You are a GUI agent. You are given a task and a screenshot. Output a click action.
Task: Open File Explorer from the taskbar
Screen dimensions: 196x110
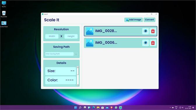click(x=98, y=108)
